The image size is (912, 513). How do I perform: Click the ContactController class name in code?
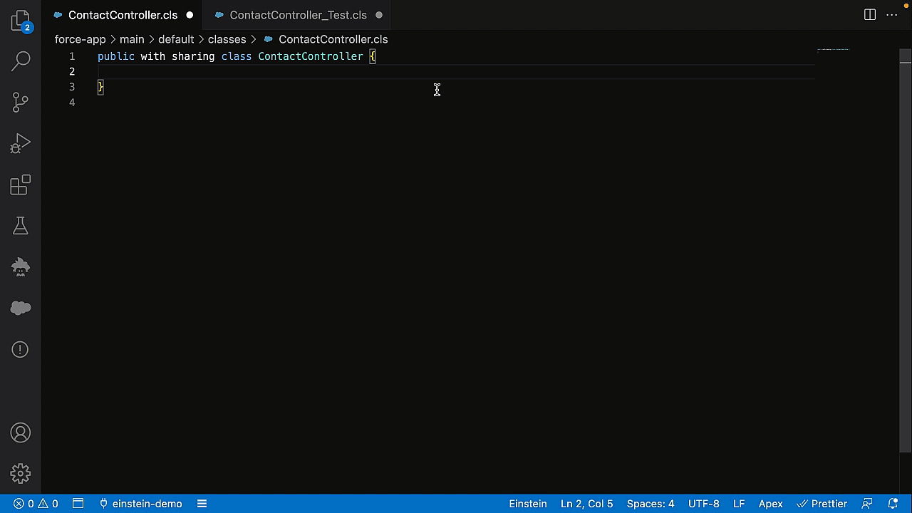click(x=311, y=56)
